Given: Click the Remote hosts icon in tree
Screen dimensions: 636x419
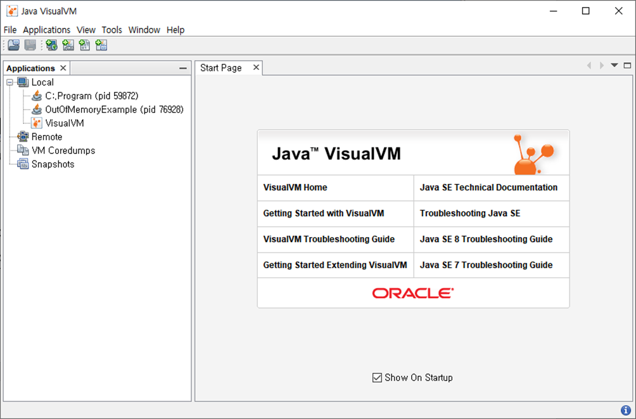Looking at the screenshot, I should (x=23, y=136).
